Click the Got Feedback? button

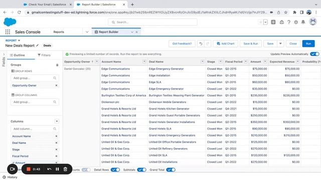pos(182,43)
